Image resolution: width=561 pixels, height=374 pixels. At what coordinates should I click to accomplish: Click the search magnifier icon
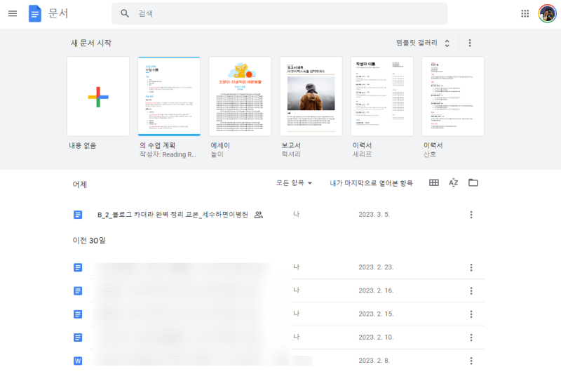tap(125, 13)
